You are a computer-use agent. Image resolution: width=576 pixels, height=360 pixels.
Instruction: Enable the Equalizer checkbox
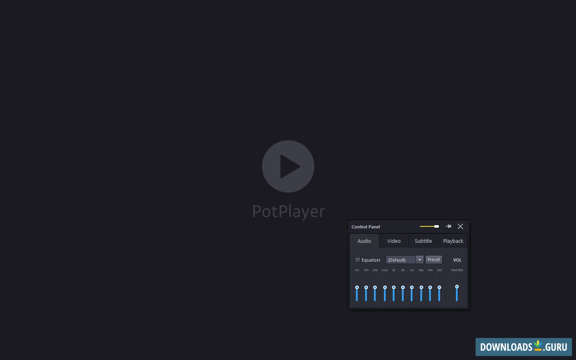358,260
